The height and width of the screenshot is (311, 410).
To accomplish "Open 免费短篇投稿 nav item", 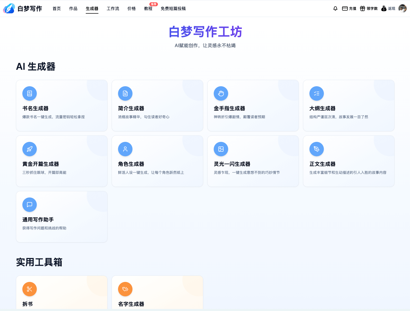I will coord(173,8).
